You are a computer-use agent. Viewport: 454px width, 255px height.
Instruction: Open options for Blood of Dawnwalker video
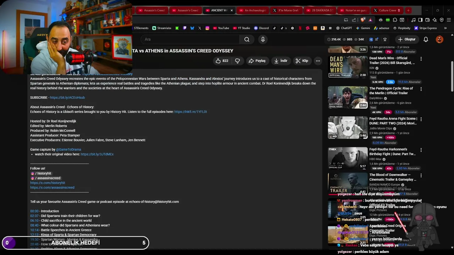coord(421,176)
